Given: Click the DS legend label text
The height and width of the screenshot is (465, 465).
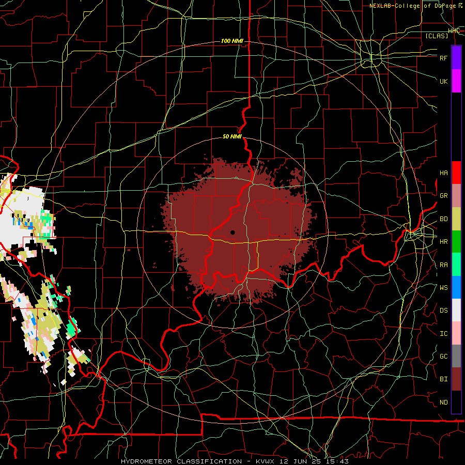Looking at the screenshot, I should 444,311.
